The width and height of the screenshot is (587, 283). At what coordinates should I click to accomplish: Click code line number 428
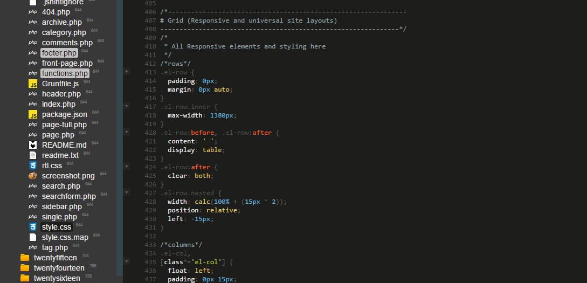pyautogui.click(x=150, y=202)
